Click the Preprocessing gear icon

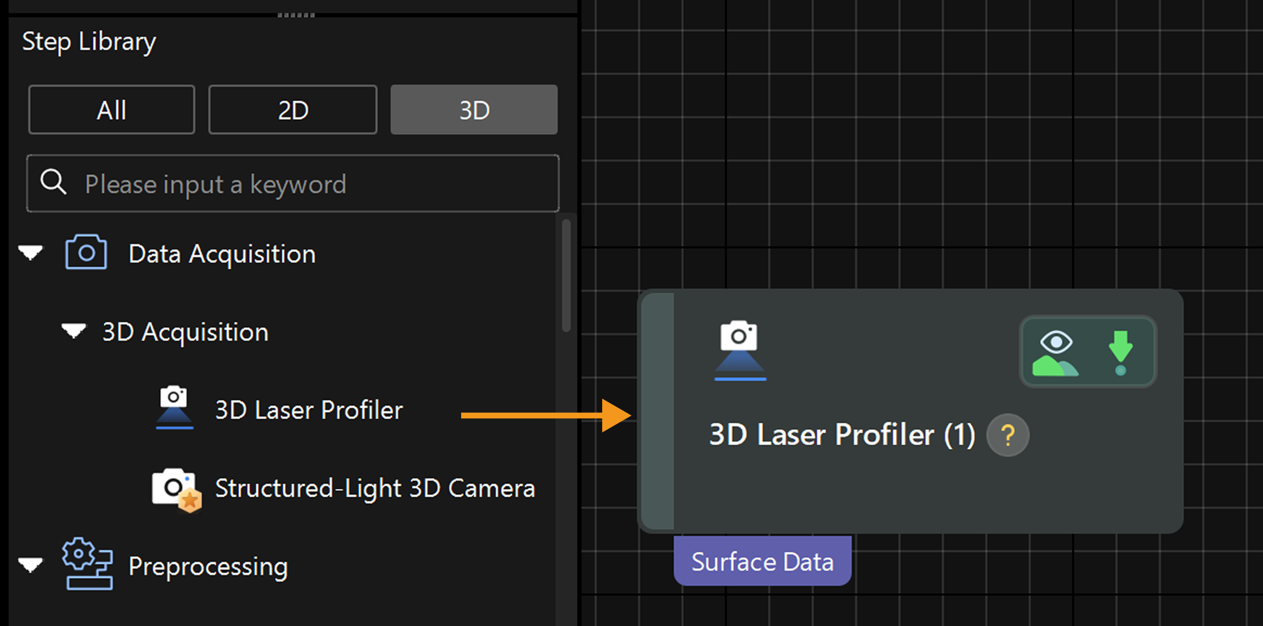(x=87, y=564)
